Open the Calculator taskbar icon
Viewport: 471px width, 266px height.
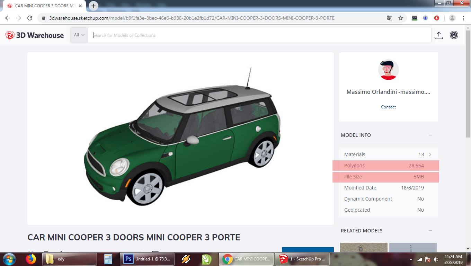(x=108, y=259)
